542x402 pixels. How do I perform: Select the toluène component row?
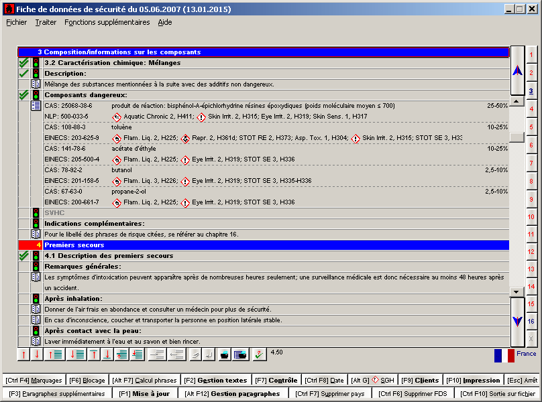(x=276, y=133)
